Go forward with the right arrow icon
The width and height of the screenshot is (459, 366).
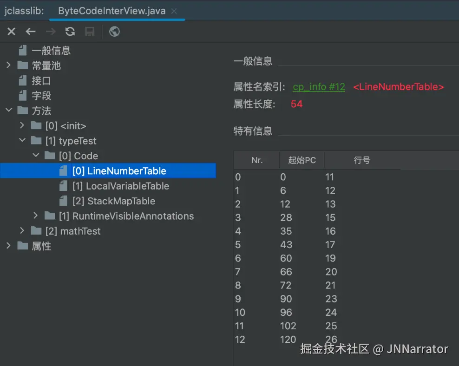pos(51,31)
